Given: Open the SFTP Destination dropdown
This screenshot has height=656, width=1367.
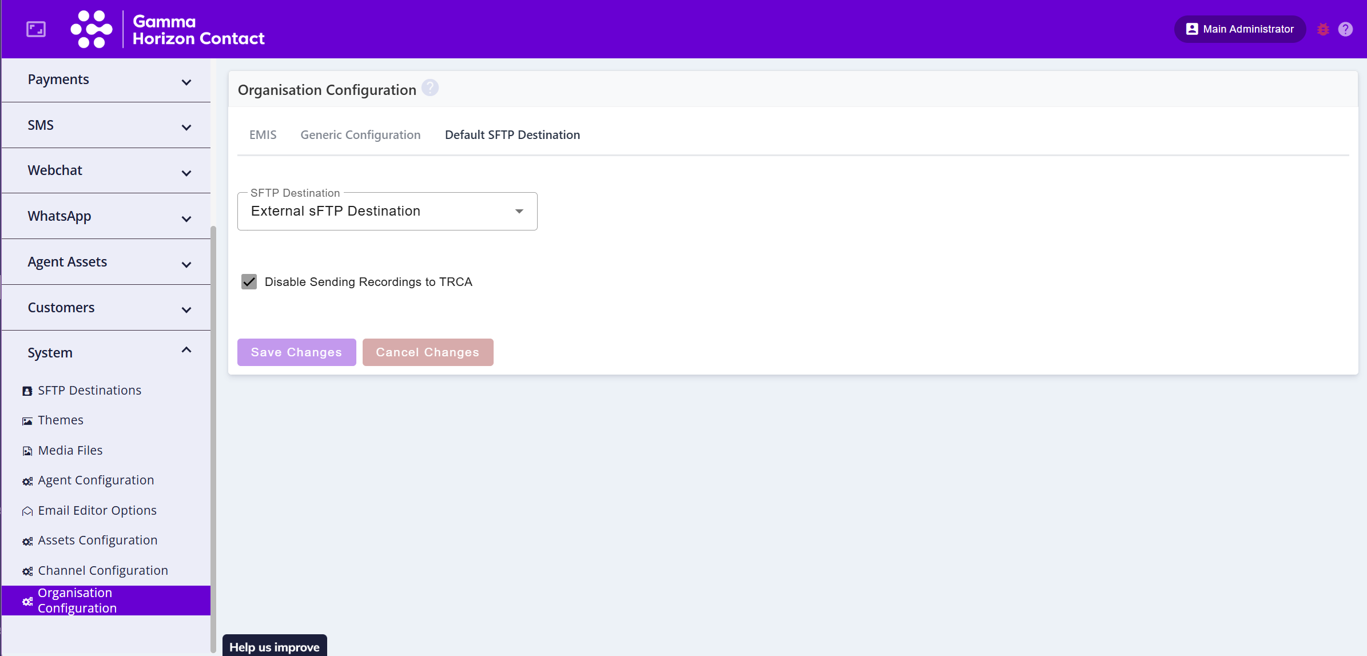Looking at the screenshot, I should 387,211.
